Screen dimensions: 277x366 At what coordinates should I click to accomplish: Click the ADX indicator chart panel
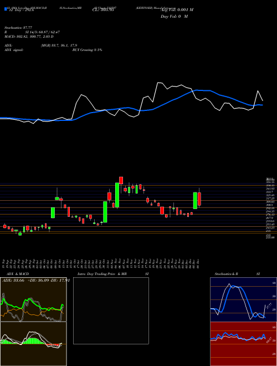pyautogui.click(x=33, y=299)
